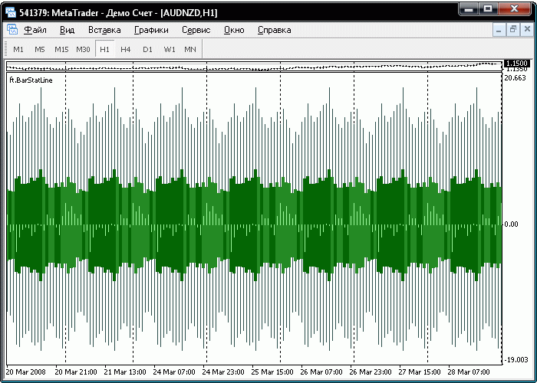Switch chart to M15 timeframe

(61, 49)
